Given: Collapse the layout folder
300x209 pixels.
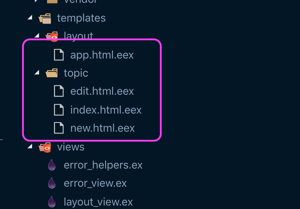Looking at the screenshot, I should pos(37,36).
